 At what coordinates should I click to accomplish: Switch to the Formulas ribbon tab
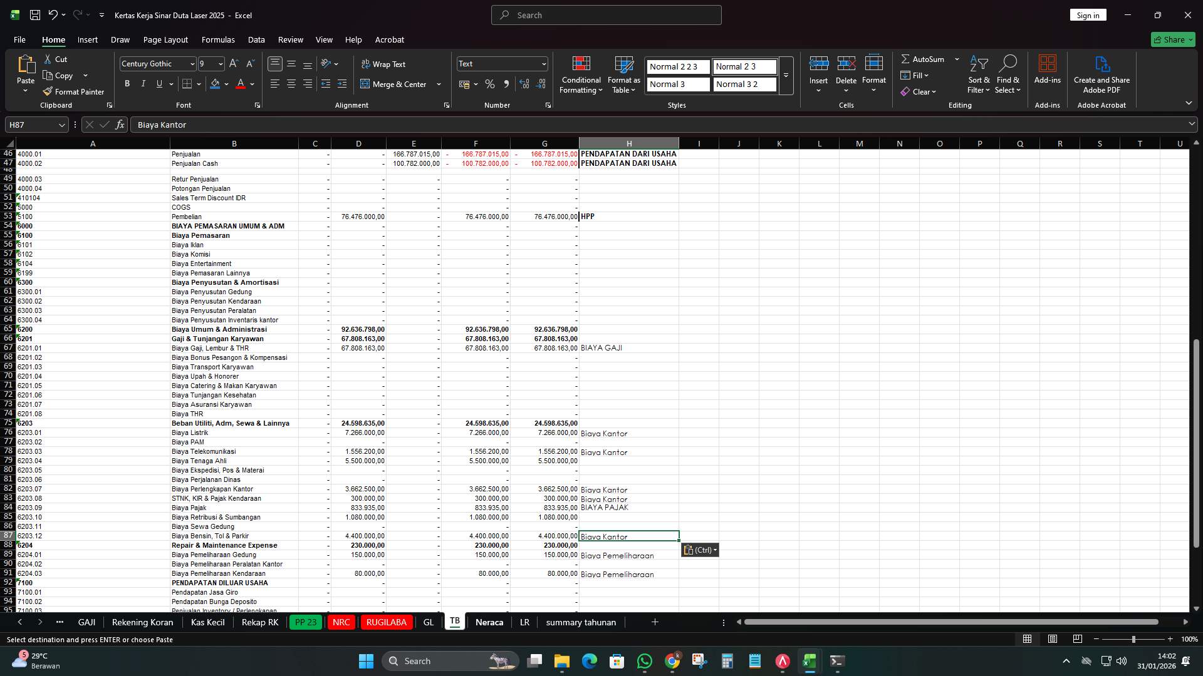[217, 39]
